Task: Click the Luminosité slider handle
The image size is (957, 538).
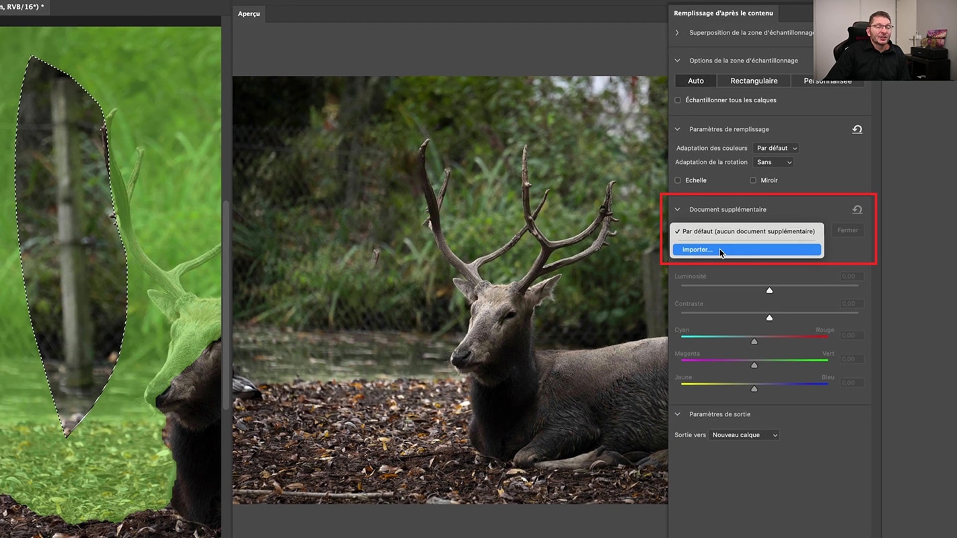Action: 769,291
